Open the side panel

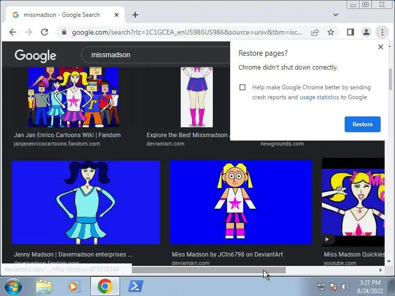click(351, 32)
